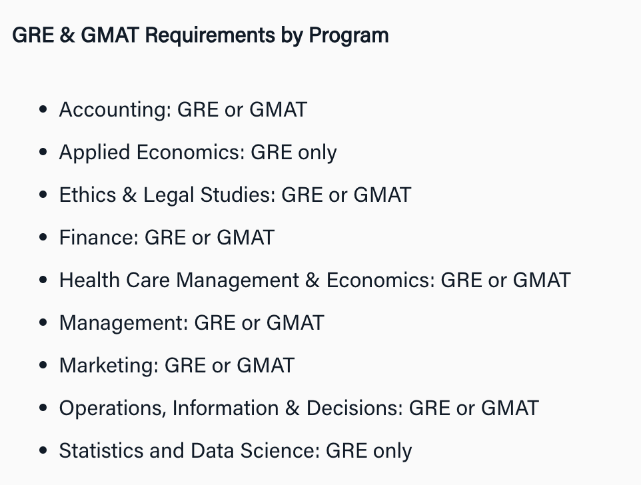Click the Applied Economics list item
Viewport: 641px width, 485px height.
(x=197, y=152)
